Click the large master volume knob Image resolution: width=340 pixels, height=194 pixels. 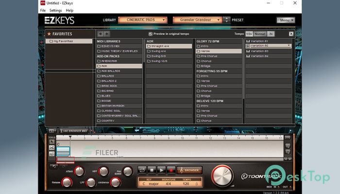pos(222,176)
